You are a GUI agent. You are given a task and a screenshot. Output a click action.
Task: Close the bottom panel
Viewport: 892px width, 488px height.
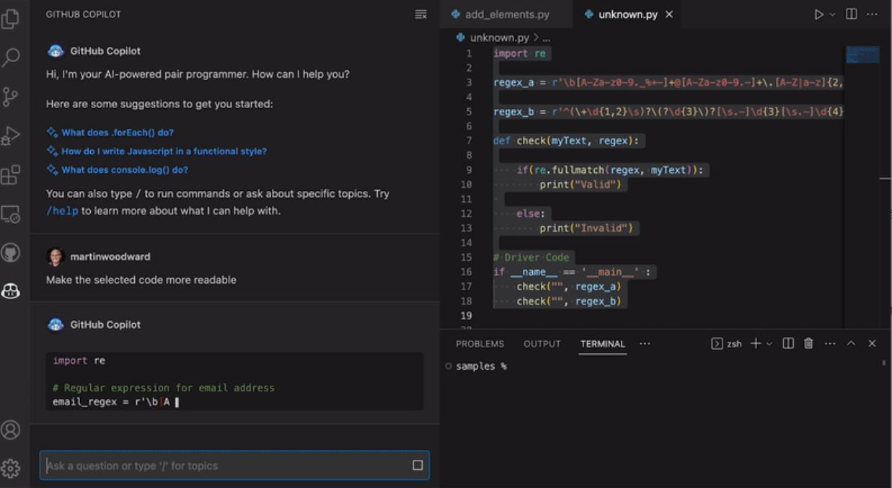[872, 344]
